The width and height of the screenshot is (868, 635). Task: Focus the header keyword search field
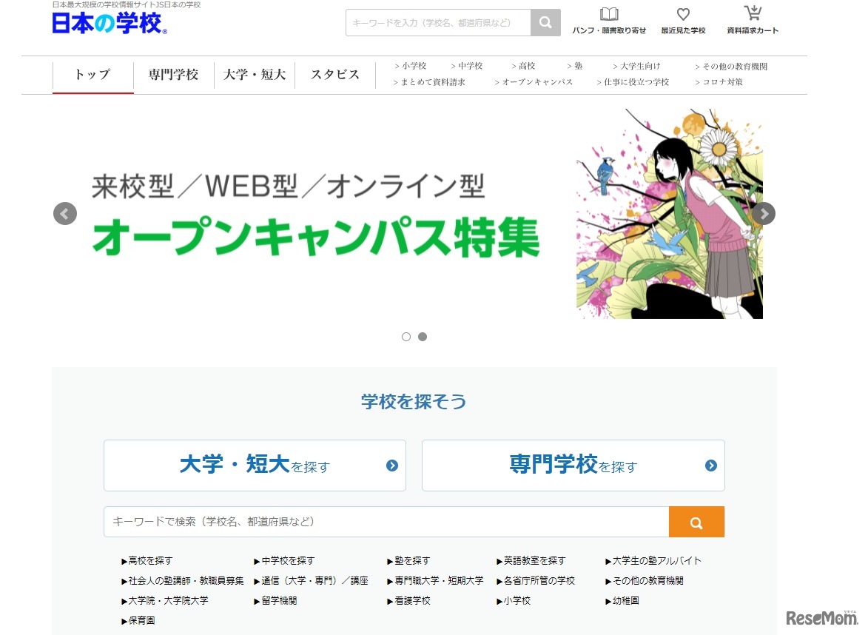pos(438,23)
